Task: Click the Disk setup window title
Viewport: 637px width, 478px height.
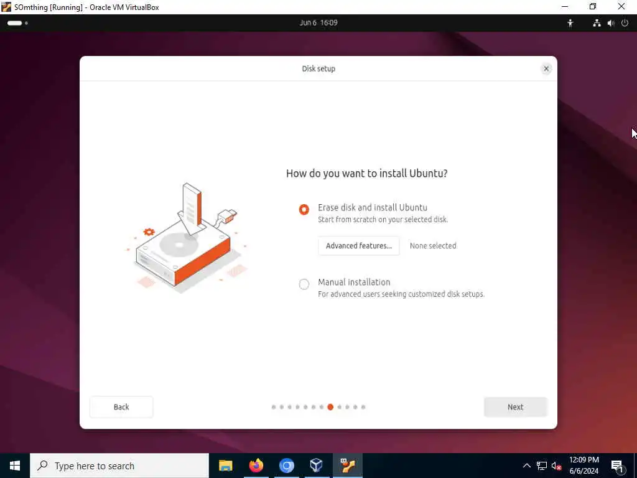Action: point(318,68)
